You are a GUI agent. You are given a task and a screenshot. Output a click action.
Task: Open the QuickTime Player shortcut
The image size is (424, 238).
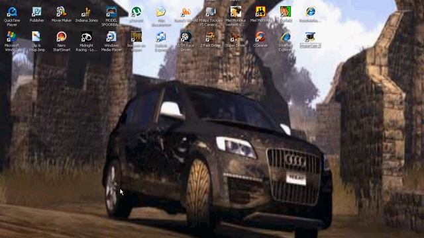[x=12, y=12]
